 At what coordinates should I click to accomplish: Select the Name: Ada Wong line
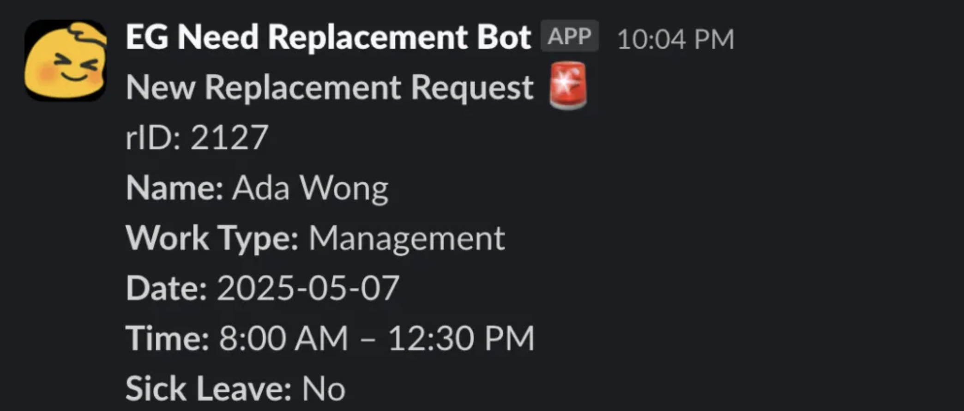(256, 187)
